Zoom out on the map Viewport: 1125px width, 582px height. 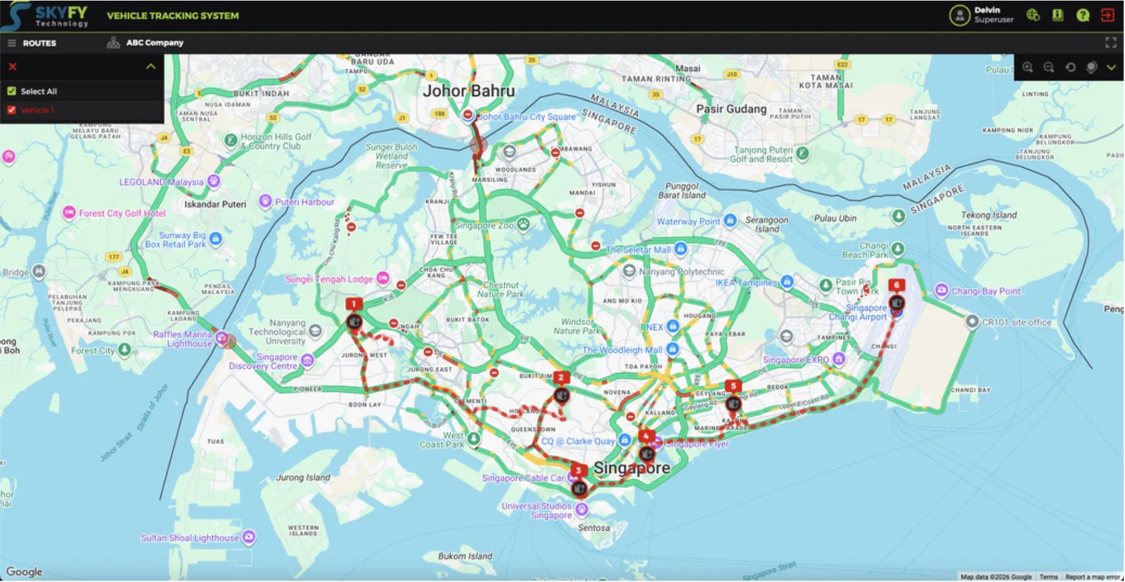click(1049, 67)
